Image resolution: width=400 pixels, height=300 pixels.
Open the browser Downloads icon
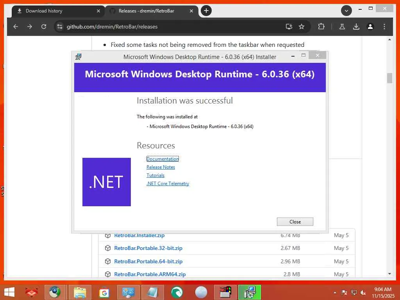point(356,27)
